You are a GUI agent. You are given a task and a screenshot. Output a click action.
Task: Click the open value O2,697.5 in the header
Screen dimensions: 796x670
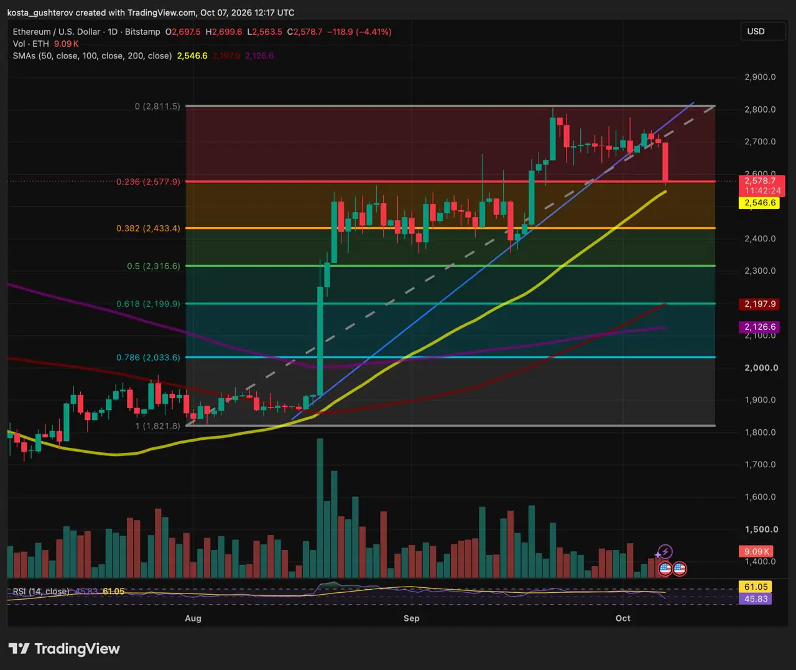(x=183, y=32)
